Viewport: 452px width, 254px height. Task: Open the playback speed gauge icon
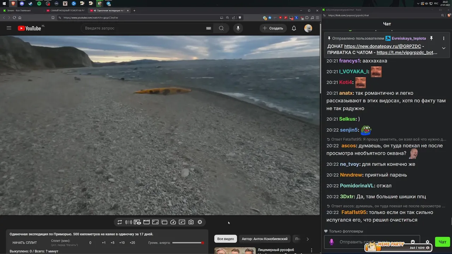point(173,222)
